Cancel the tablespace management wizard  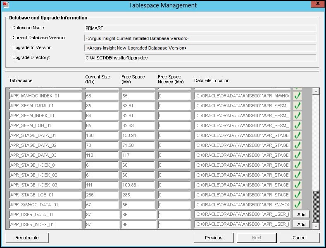300,238
